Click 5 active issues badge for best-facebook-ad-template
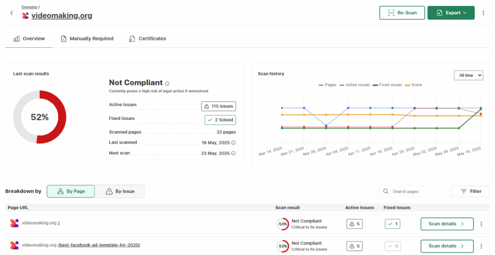 pos(354,246)
